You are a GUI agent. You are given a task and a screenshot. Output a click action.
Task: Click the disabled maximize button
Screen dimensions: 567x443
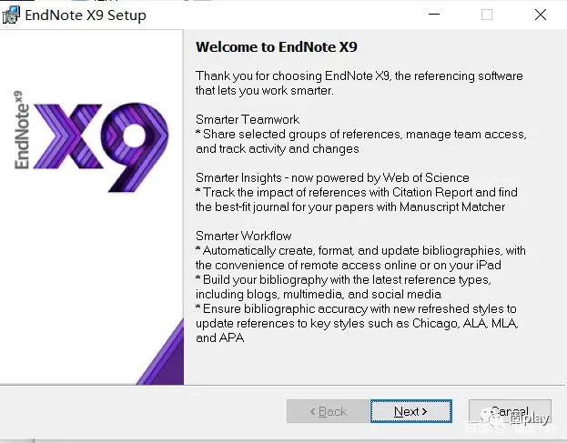click(487, 15)
